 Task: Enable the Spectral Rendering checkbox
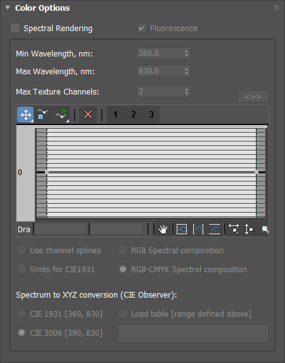pos(15,29)
